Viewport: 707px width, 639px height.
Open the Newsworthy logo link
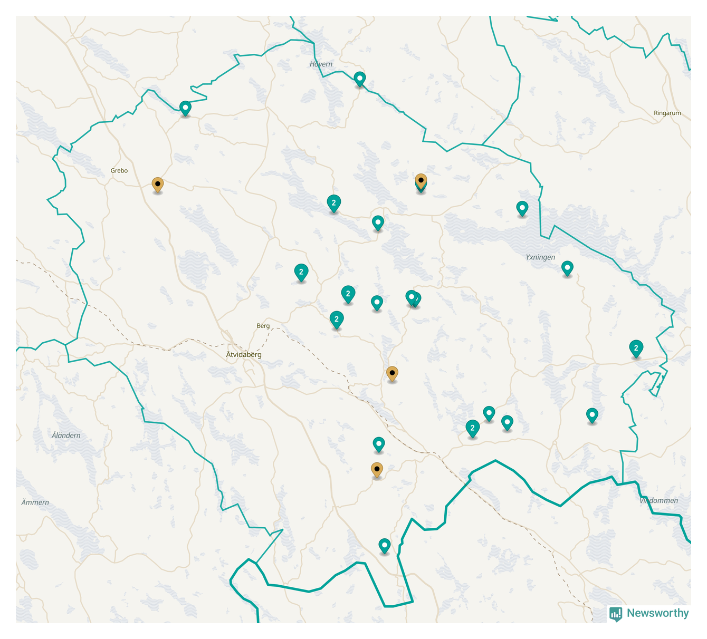[x=649, y=613]
